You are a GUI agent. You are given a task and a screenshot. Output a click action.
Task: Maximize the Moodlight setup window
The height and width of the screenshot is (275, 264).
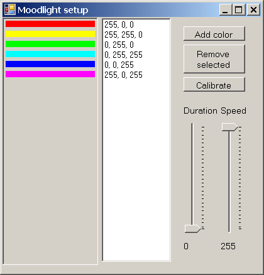coord(239,9)
